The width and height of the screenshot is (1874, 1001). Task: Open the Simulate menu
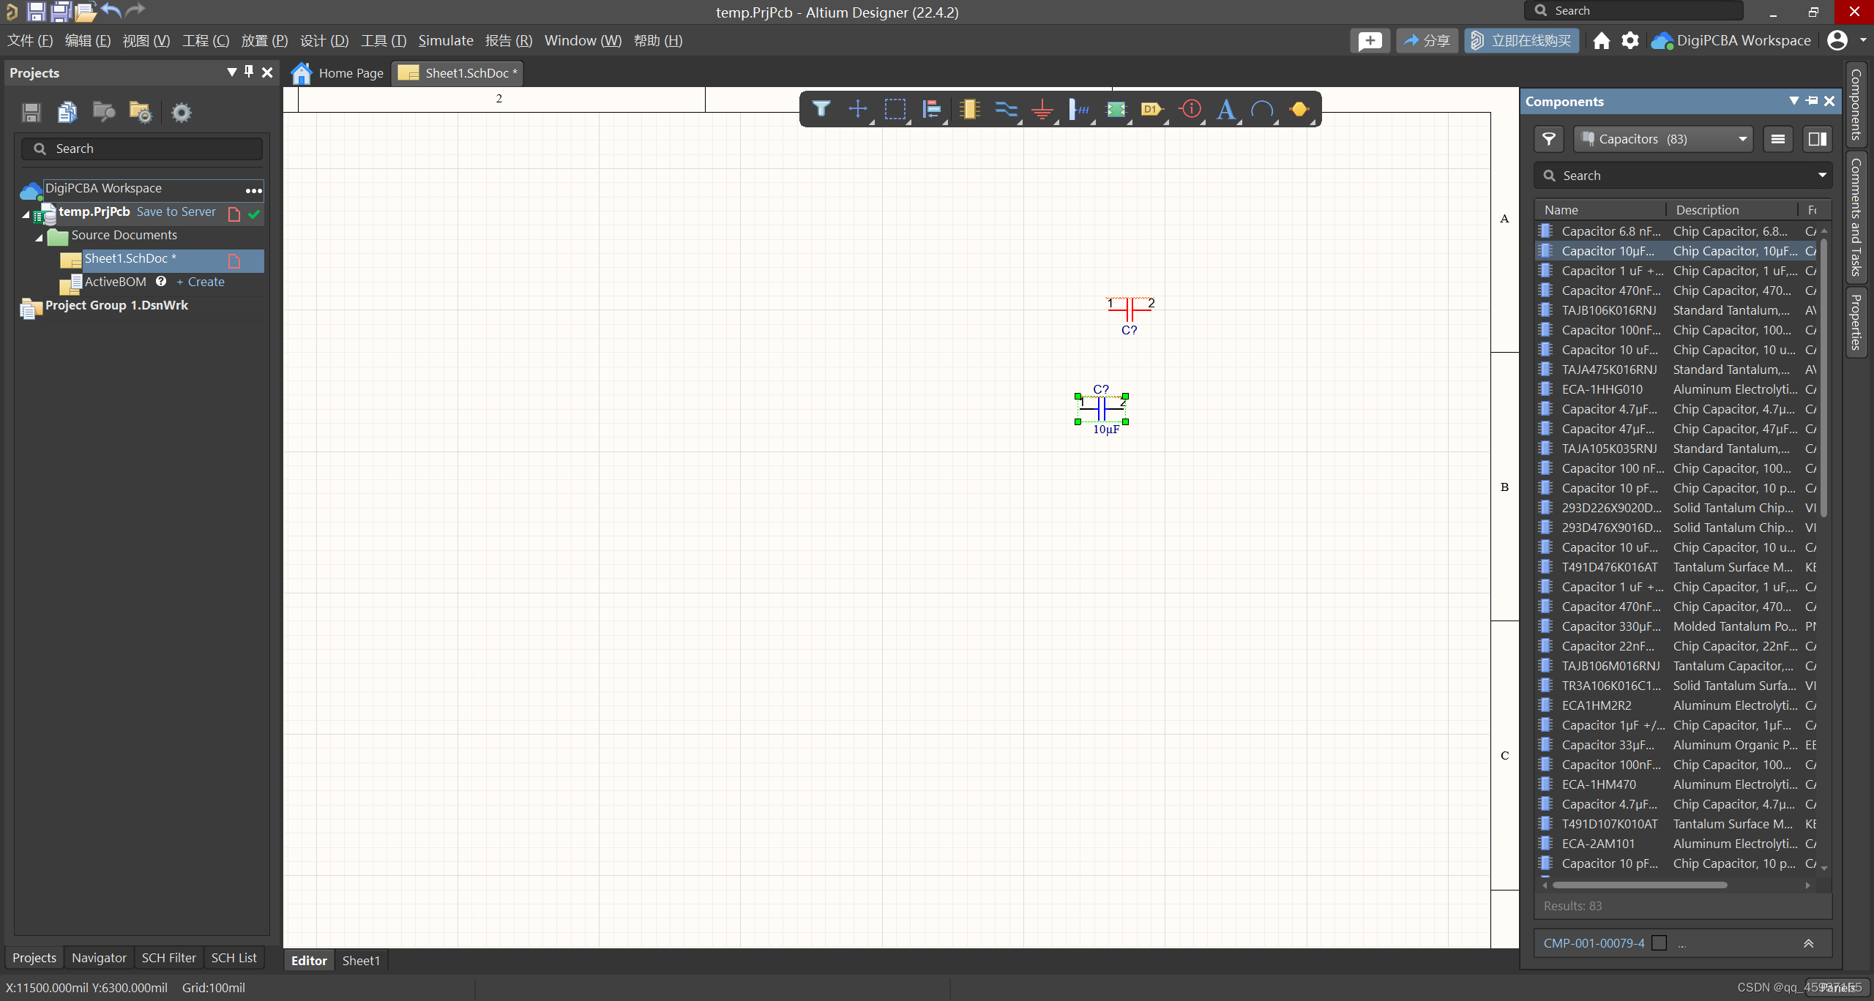445,41
